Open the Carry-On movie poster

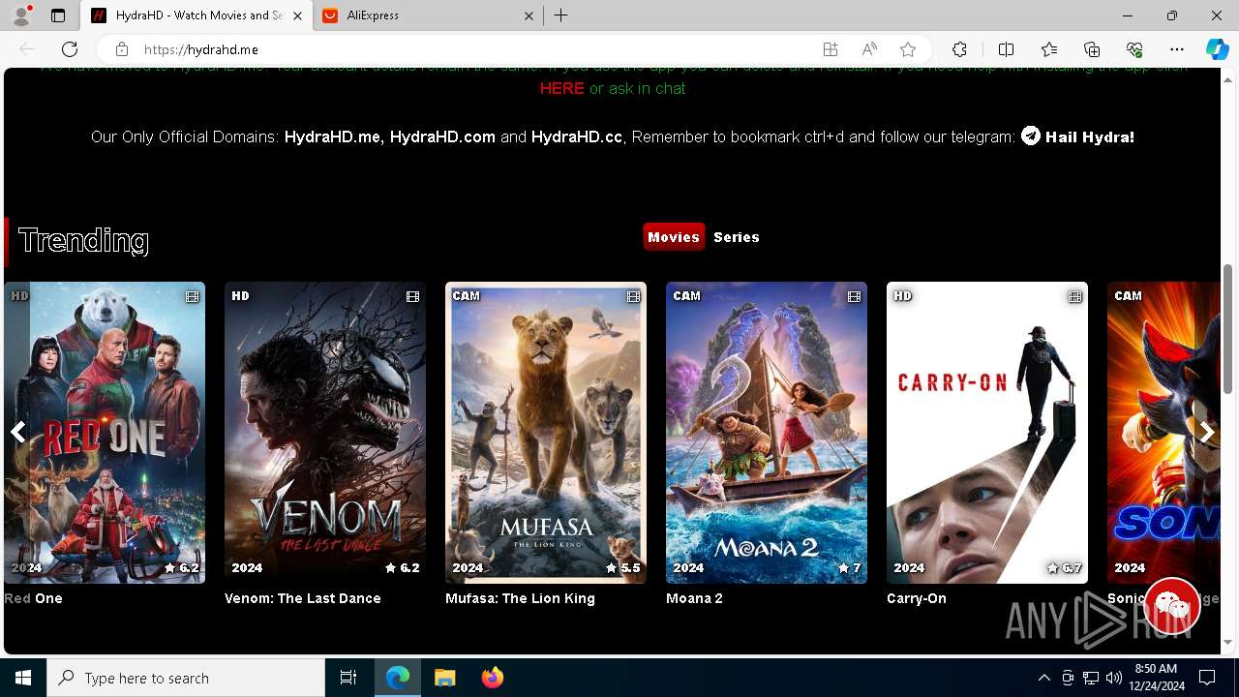[x=987, y=433]
